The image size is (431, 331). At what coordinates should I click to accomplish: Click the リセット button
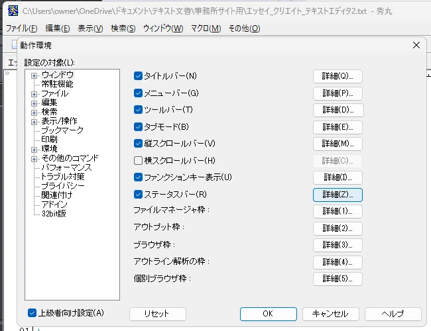pos(158,314)
